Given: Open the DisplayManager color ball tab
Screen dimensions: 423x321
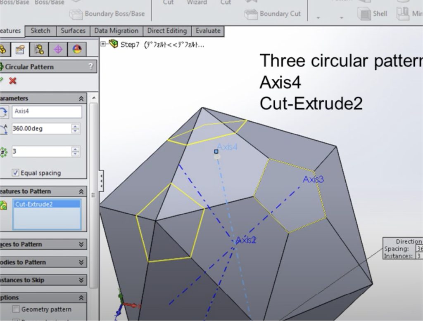Looking at the screenshot, I should coord(77,50).
